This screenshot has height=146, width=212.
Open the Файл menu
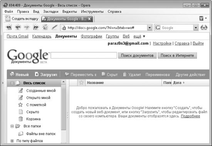(x=8, y=12)
